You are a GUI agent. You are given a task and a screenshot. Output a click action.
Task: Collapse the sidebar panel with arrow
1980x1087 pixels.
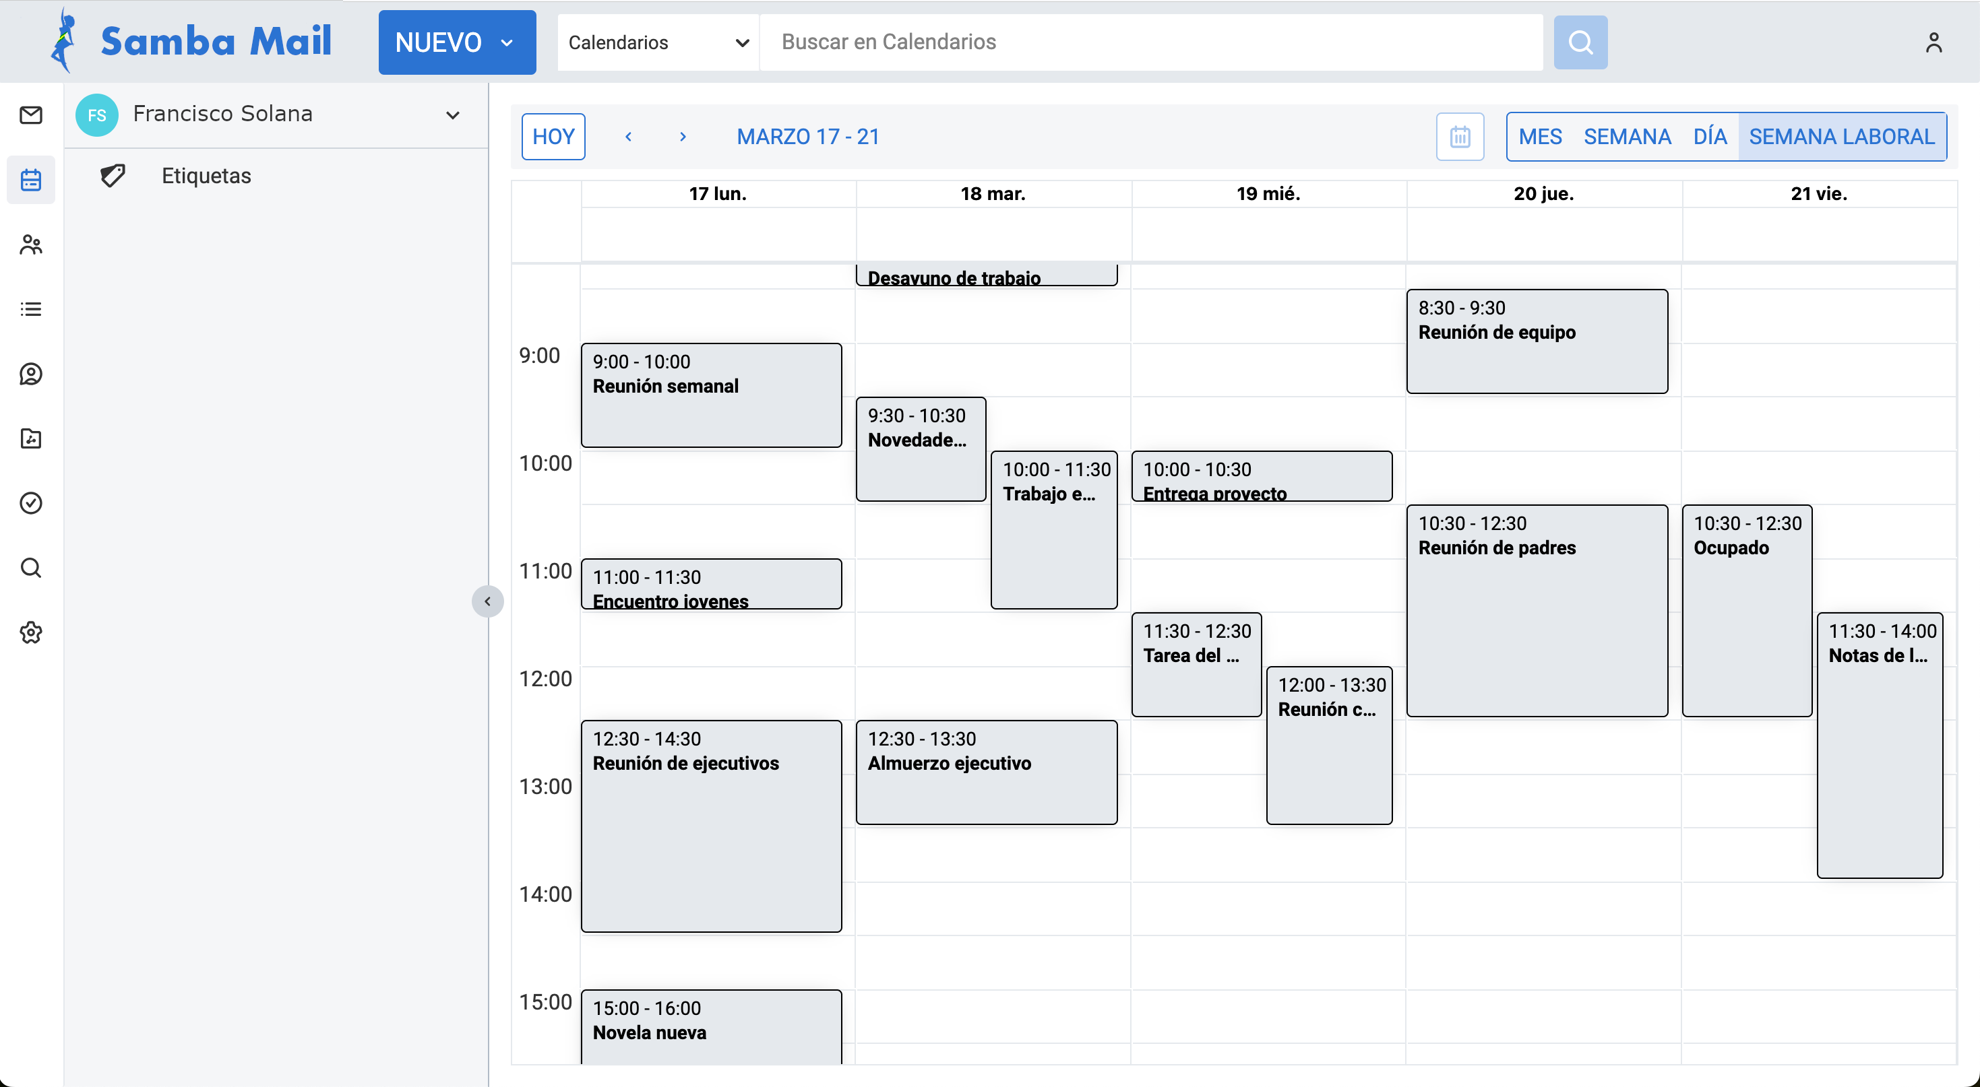(x=487, y=601)
